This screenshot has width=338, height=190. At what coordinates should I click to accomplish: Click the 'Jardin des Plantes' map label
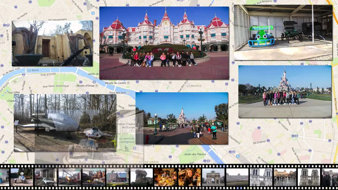point(195,154)
